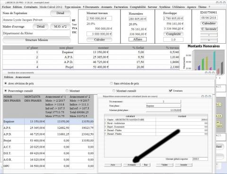Click the HT amount field 2 500 000,00 €
This screenshot has width=227, height=174.
(x=99, y=18)
